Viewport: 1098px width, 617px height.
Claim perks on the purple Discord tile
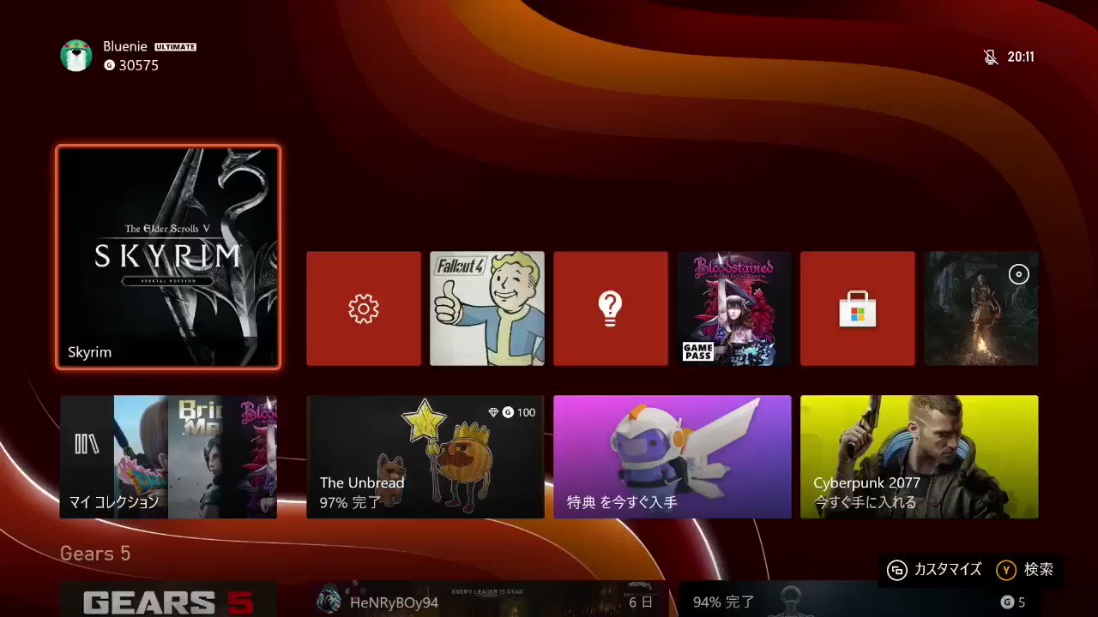point(673,457)
